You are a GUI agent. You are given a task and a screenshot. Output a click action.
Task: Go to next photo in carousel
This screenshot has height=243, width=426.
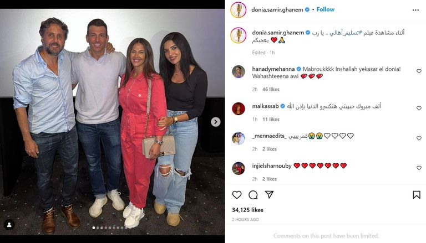coord(215,122)
